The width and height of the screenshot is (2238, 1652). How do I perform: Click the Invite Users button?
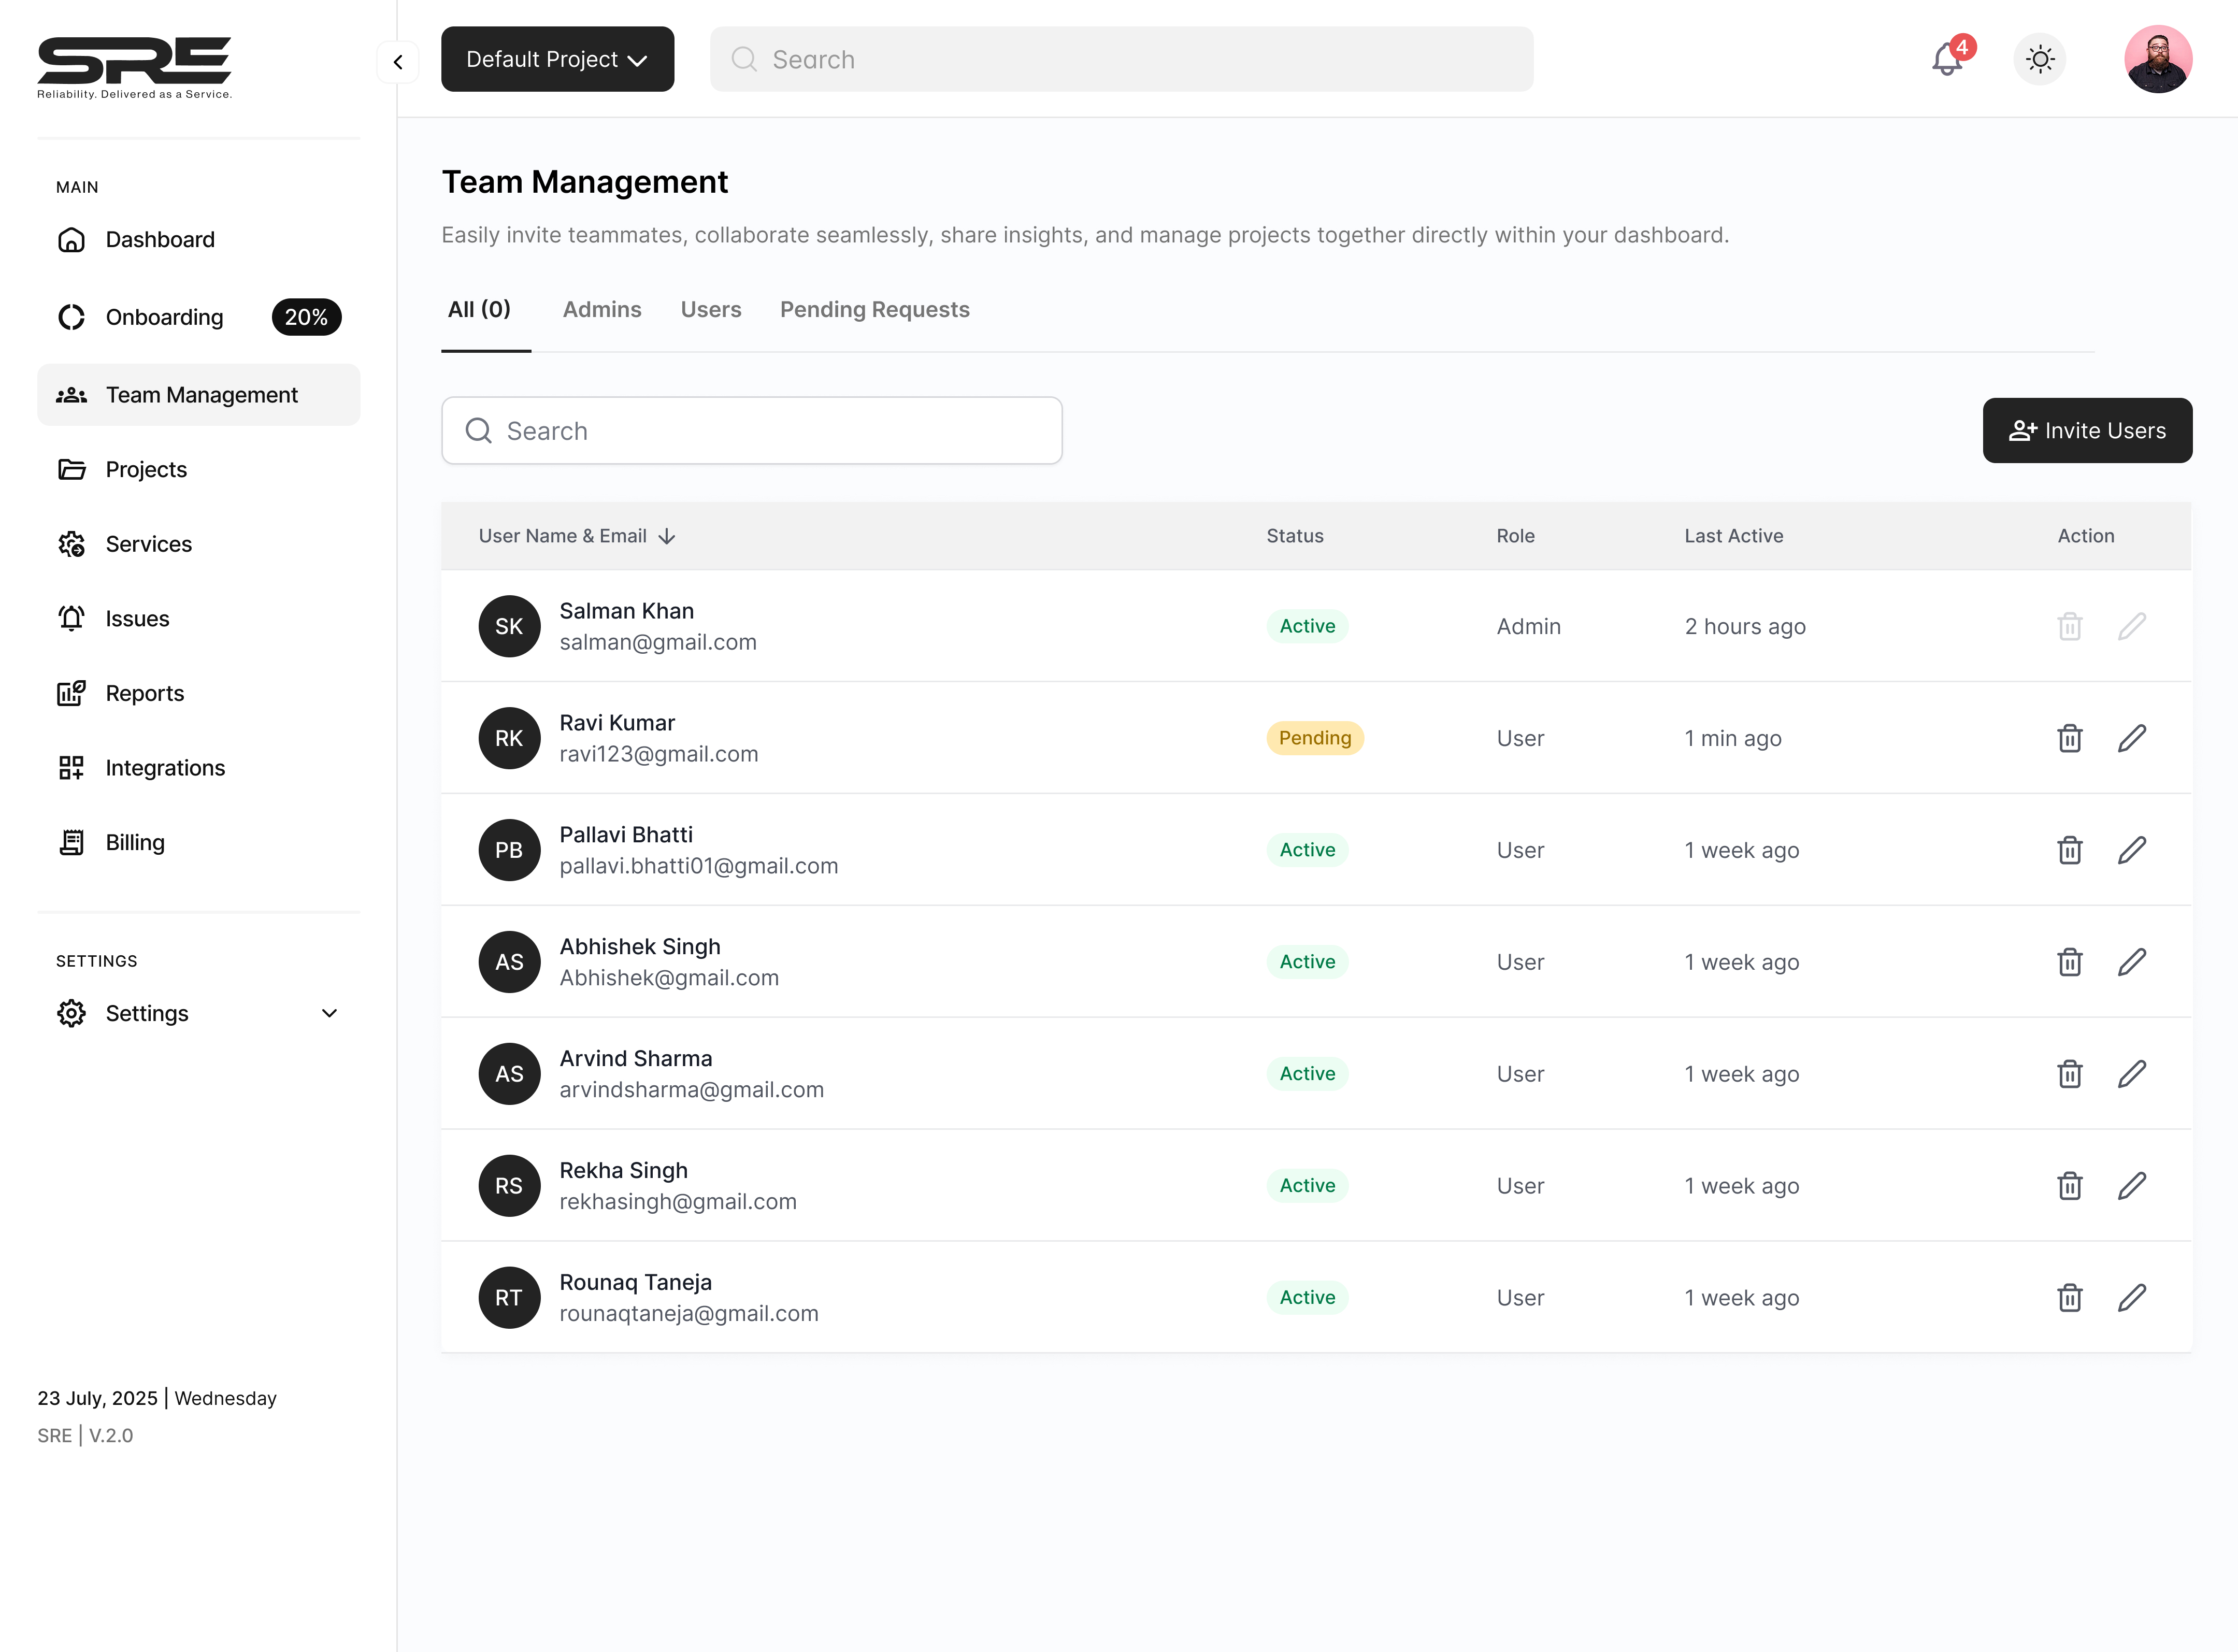pos(2087,431)
